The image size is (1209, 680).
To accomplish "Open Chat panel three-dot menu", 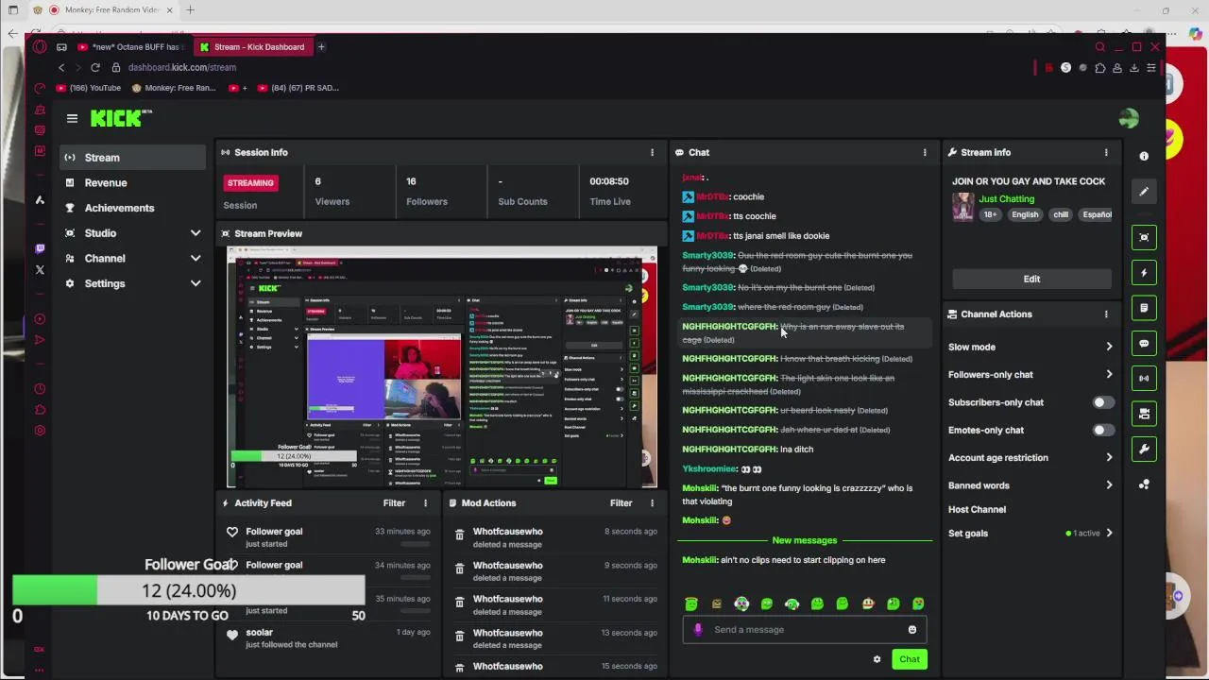I will [925, 152].
